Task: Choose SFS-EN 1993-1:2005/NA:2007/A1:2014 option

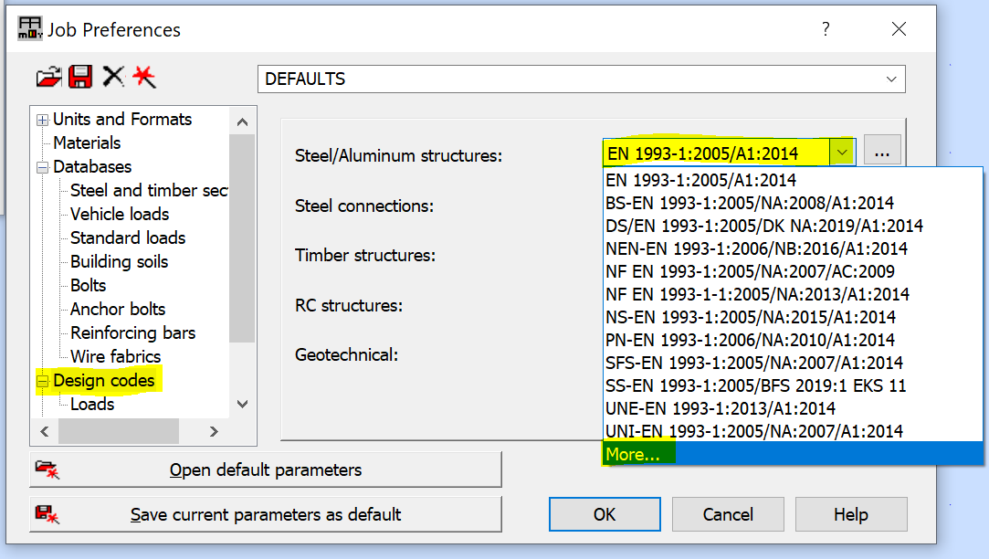Action: [x=793, y=363]
